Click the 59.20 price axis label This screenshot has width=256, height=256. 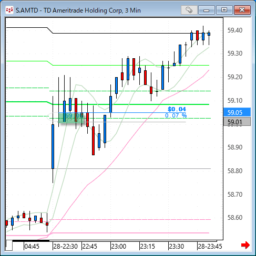pos(235,77)
